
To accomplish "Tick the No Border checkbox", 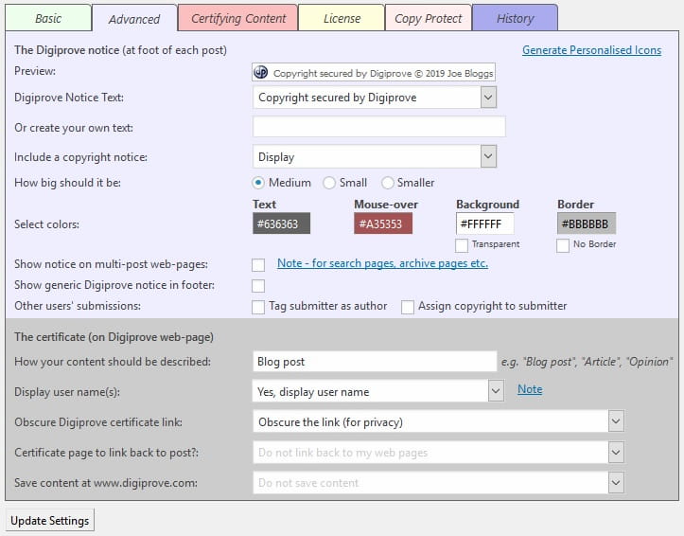I will pos(563,245).
